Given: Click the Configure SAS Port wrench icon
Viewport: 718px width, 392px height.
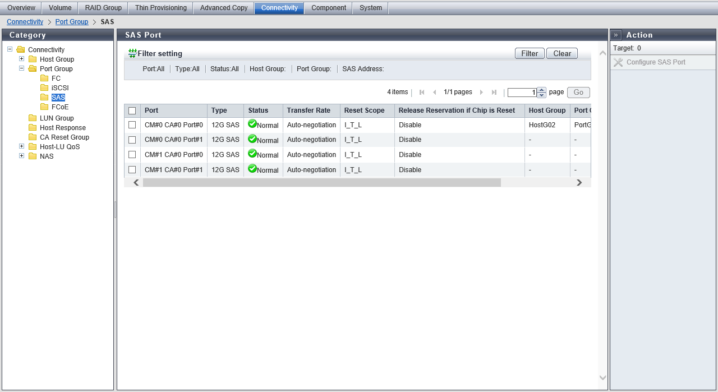Looking at the screenshot, I should [x=618, y=62].
